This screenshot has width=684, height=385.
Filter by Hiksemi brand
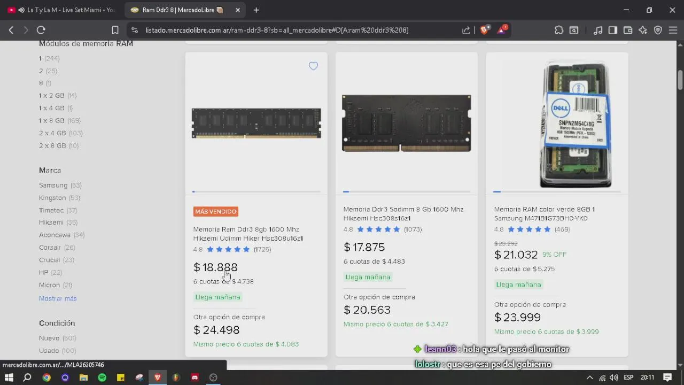58,222
